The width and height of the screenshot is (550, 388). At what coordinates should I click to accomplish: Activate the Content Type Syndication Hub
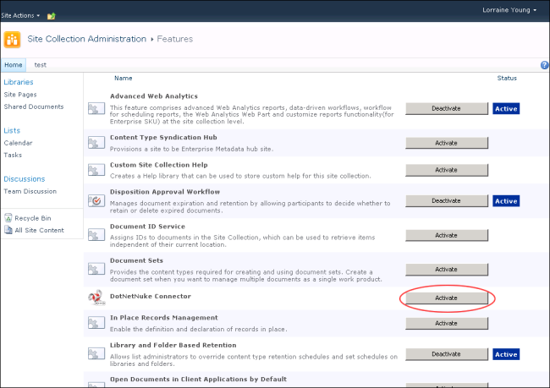click(x=447, y=143)
